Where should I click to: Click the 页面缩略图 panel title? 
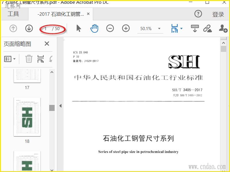pyautogui.click(x=17, y=44)
